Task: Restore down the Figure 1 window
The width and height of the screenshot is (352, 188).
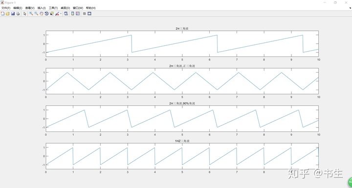Action: 335,3
